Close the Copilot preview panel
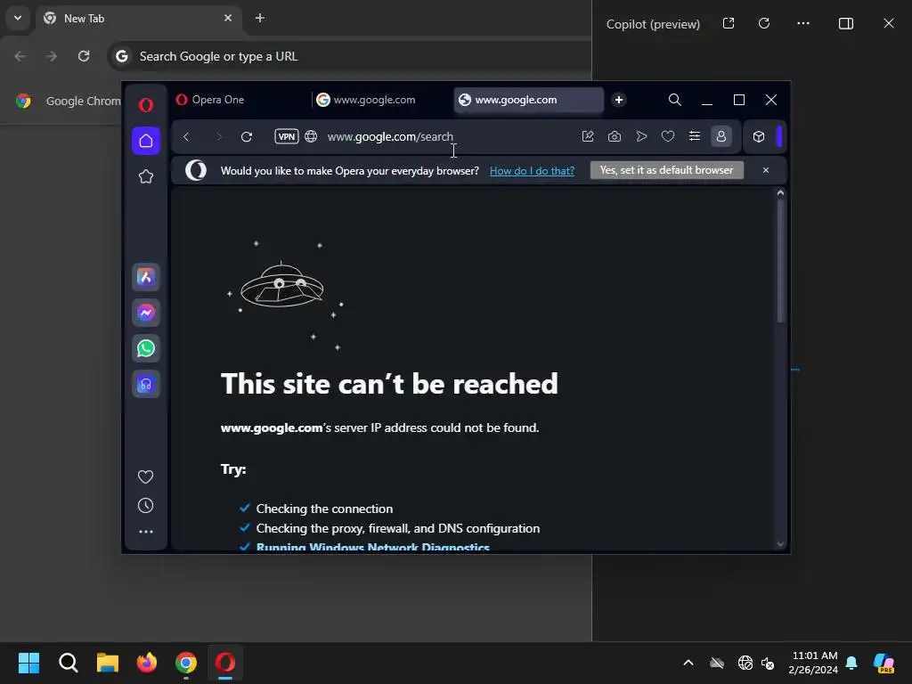This screenshot has height=684, width=912. 889,23
